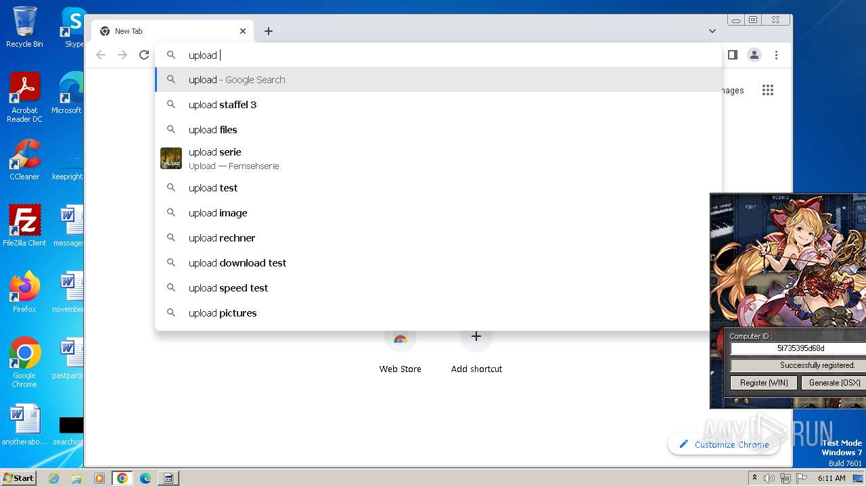Click the Upload series thumbnail image
The width and height of the screenshot is (866, 487).
point(171,158)
